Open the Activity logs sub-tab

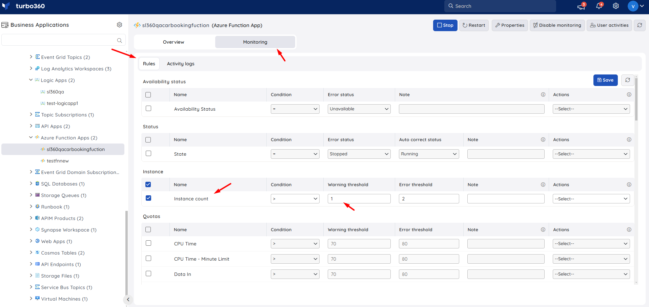(181, 64)
